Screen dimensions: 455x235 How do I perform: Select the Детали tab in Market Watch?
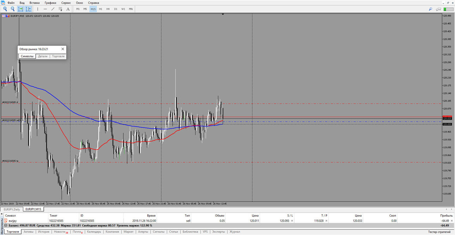coord(43,56)
